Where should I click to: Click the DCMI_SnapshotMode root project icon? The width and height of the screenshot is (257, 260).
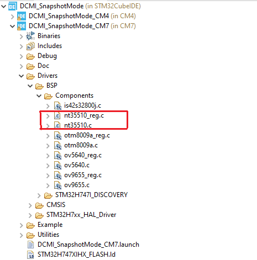[12, 6]
